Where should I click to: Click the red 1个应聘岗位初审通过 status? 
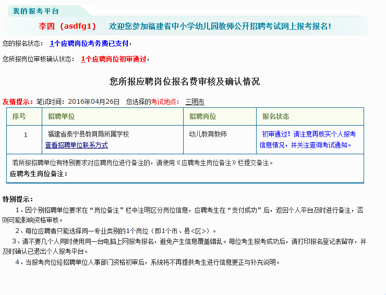click(x=114, y=59)
